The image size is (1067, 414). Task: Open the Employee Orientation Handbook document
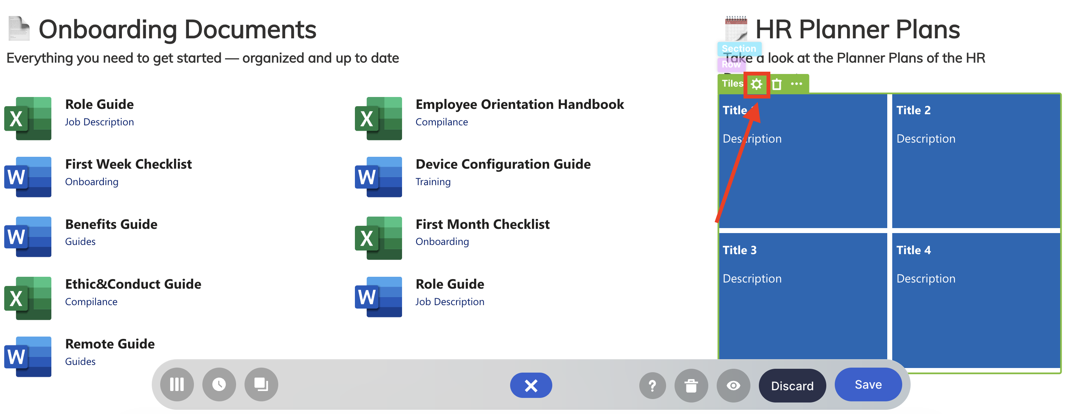coord(519,104)
